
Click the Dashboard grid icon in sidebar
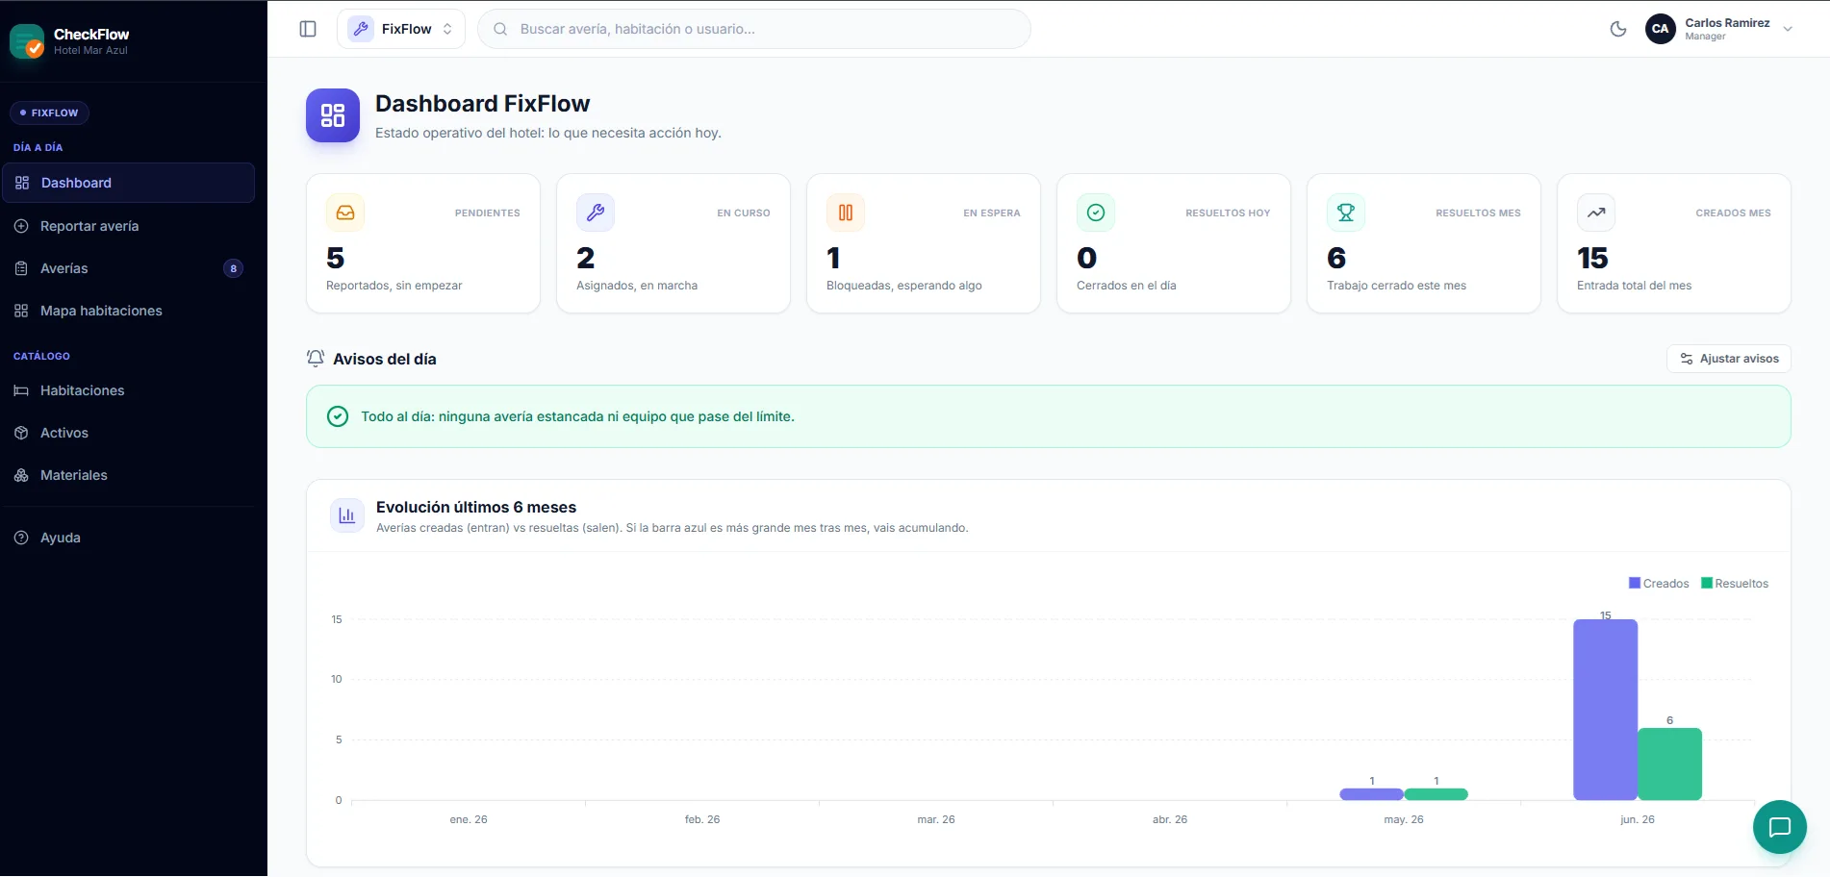(22, 183)
